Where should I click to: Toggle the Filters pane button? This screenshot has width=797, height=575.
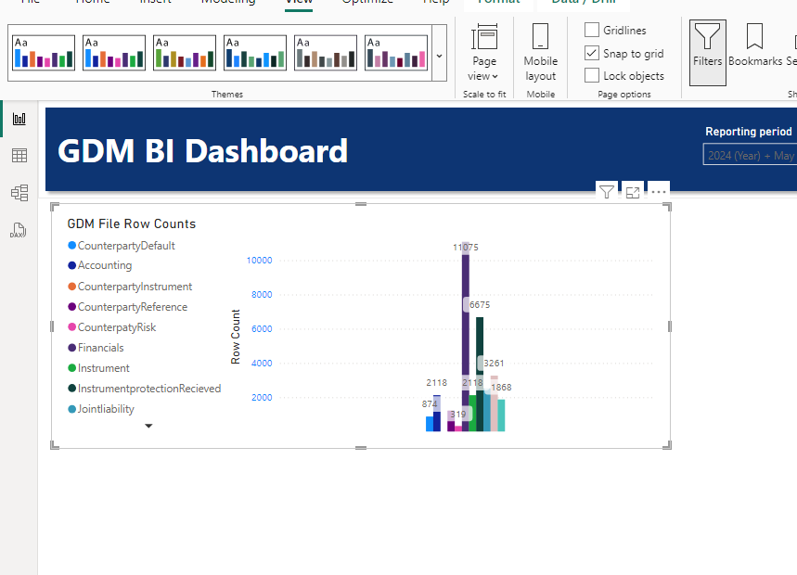pyautogui.click(x=708, y=52)
